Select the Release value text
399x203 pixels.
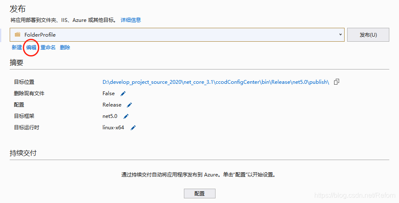point(112,105)
